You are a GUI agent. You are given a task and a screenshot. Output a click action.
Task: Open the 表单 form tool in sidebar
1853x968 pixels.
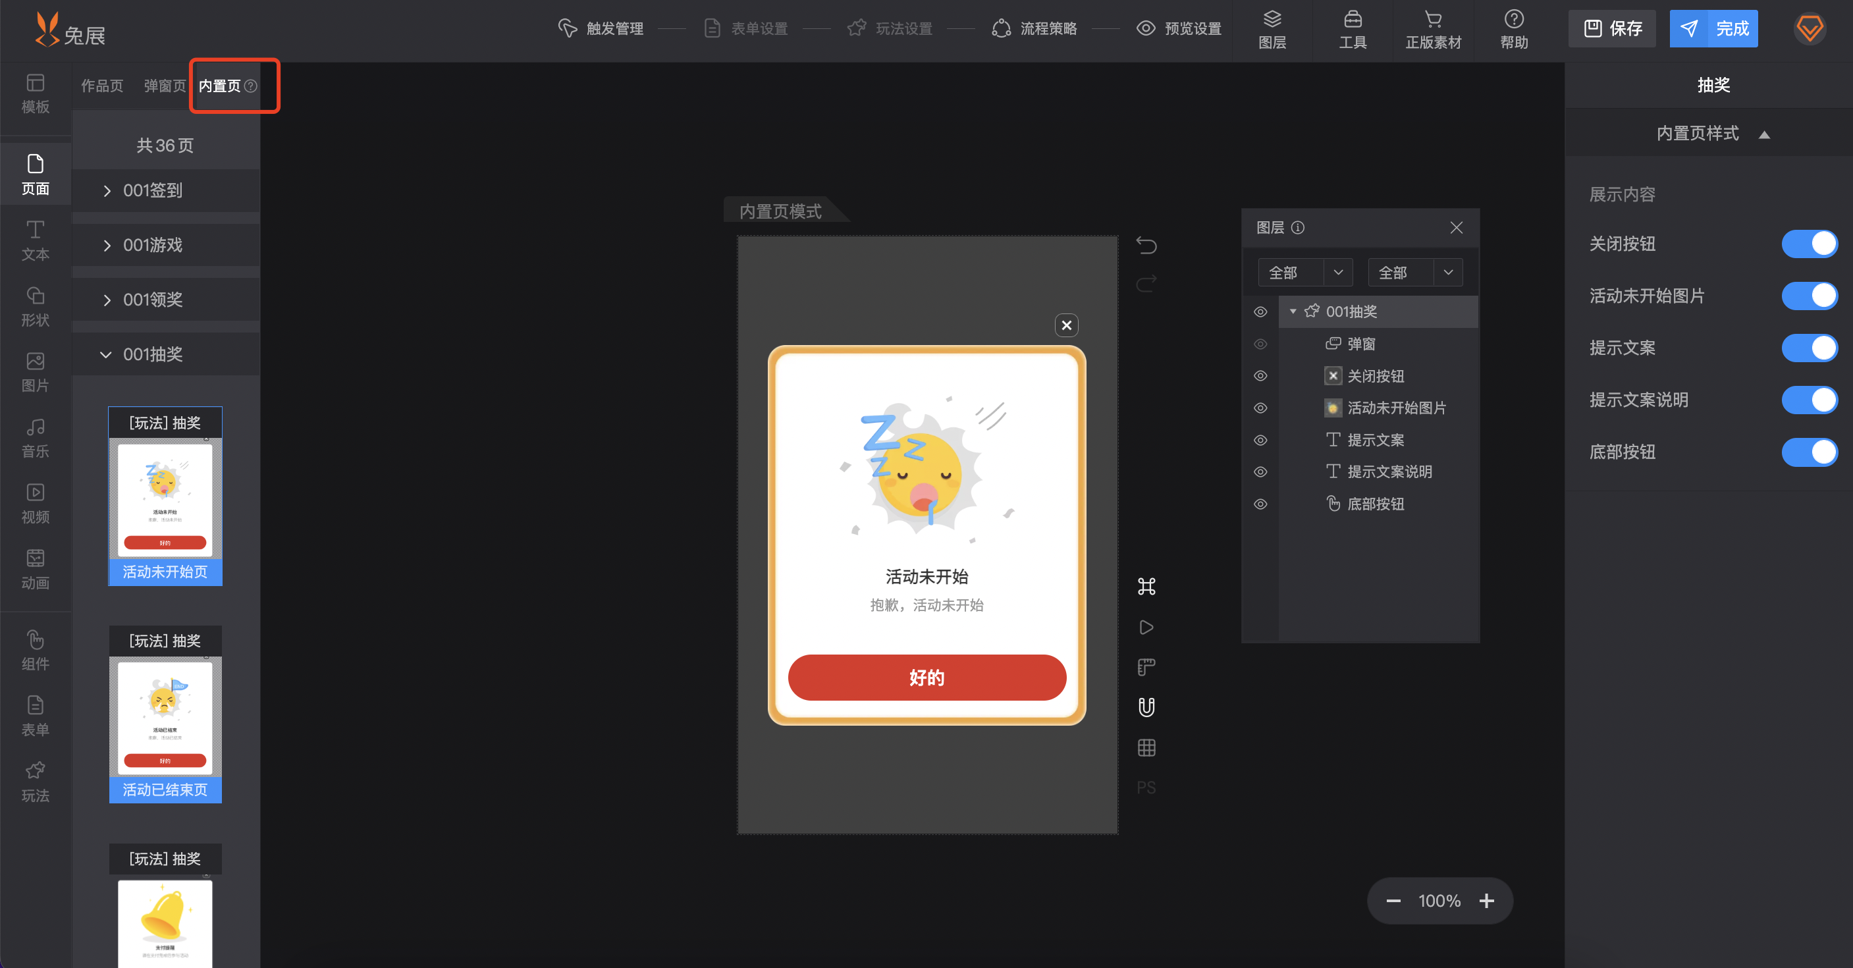tap(36, 717)
